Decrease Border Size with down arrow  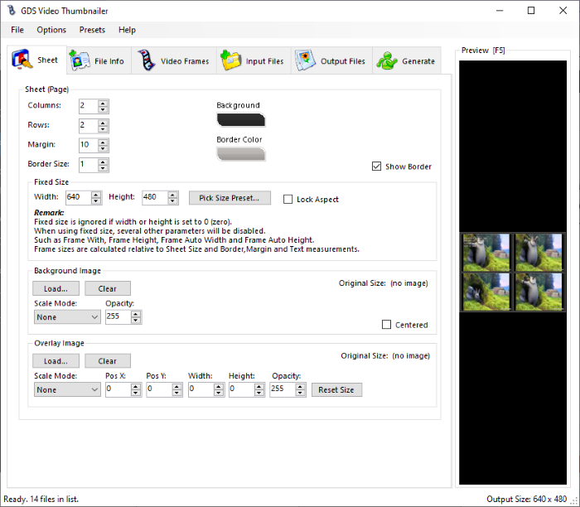coord(104,168)
